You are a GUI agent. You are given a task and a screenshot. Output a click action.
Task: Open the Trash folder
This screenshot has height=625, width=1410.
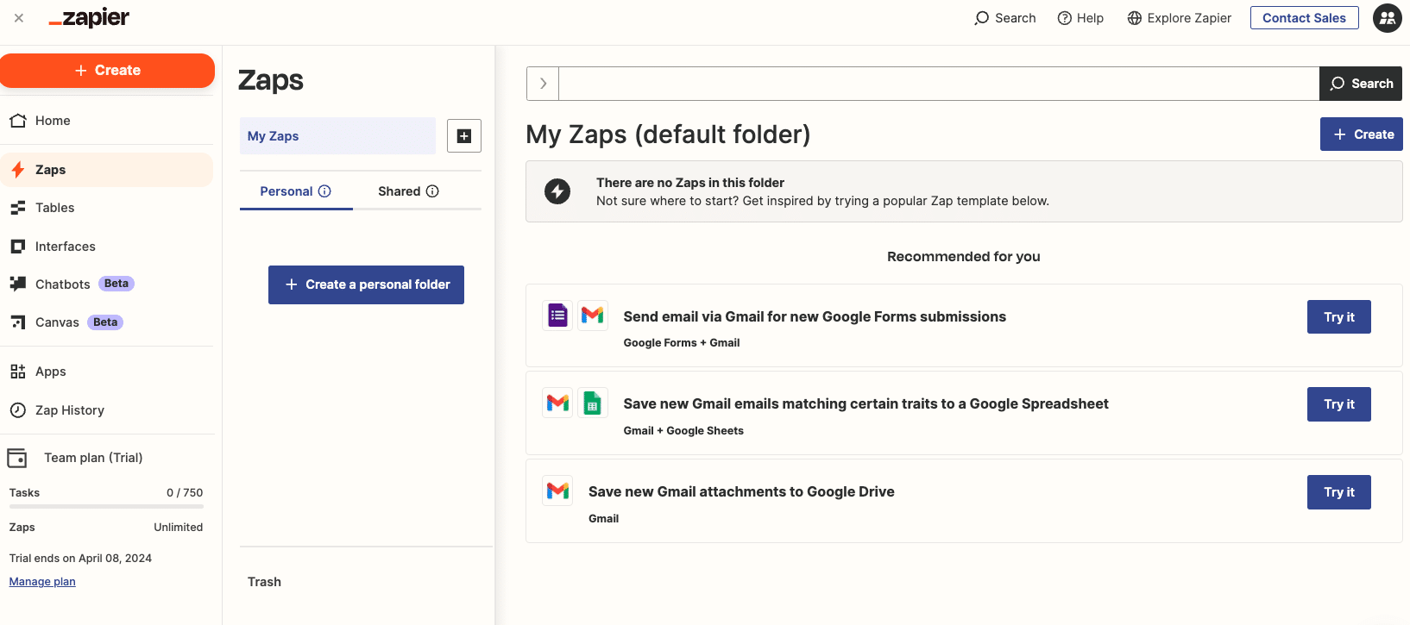coord(264,582)
